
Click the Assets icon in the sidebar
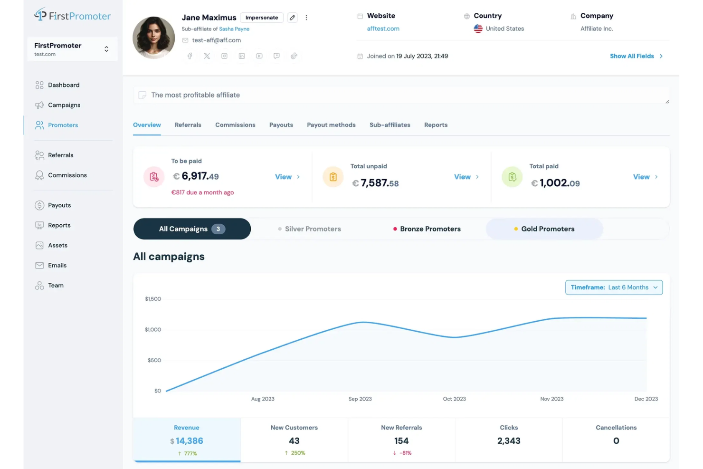pos(39,245)
